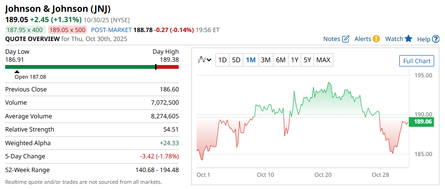Open the Notes edit icon
This screenshot has height=189, width=445.
point(346,39)
